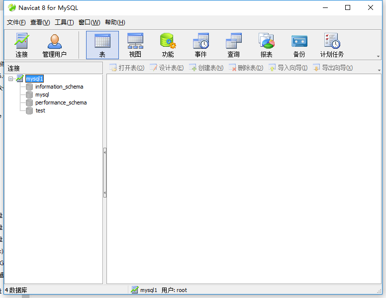The height and width of the screenshot is (298, 386).
Task: Click the 打开表(O) open table button
Action: (127, 68)
